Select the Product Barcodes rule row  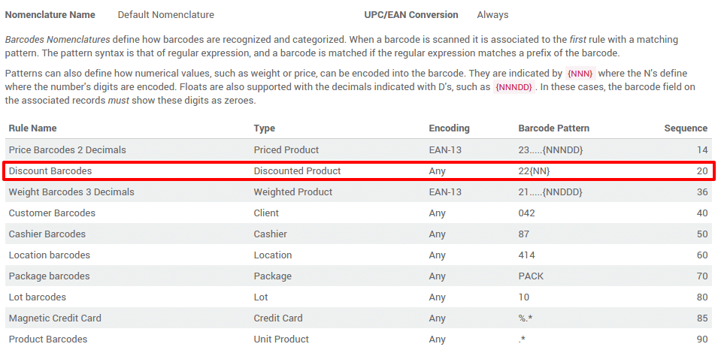click(x=47, y=339)
